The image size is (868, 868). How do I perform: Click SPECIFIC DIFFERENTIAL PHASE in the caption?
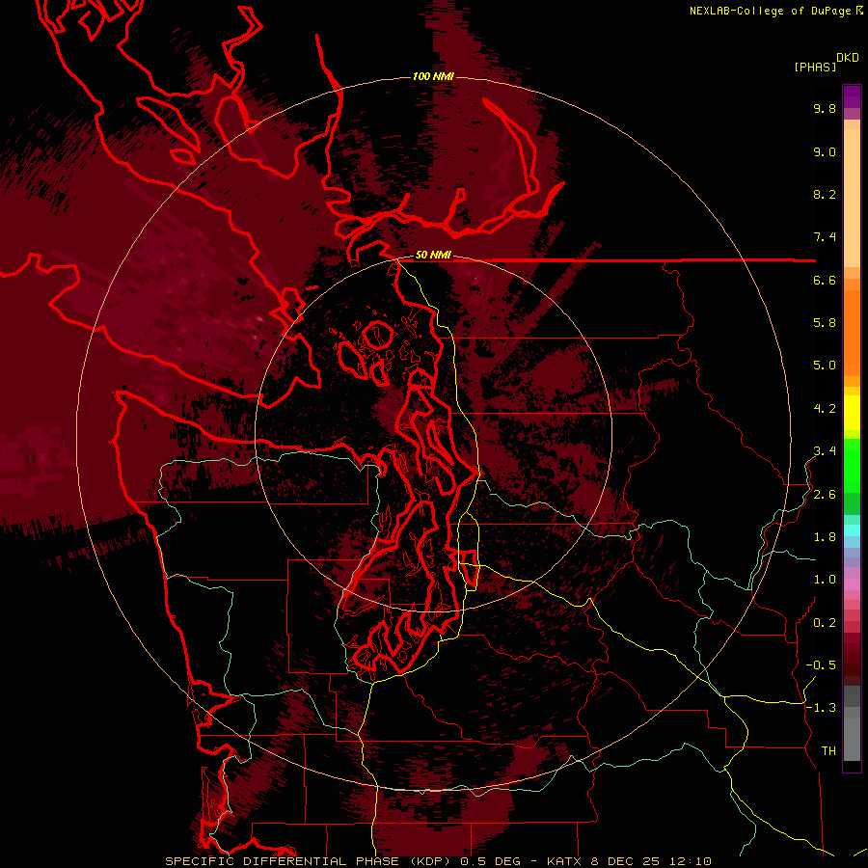click(x=282, y=861)
